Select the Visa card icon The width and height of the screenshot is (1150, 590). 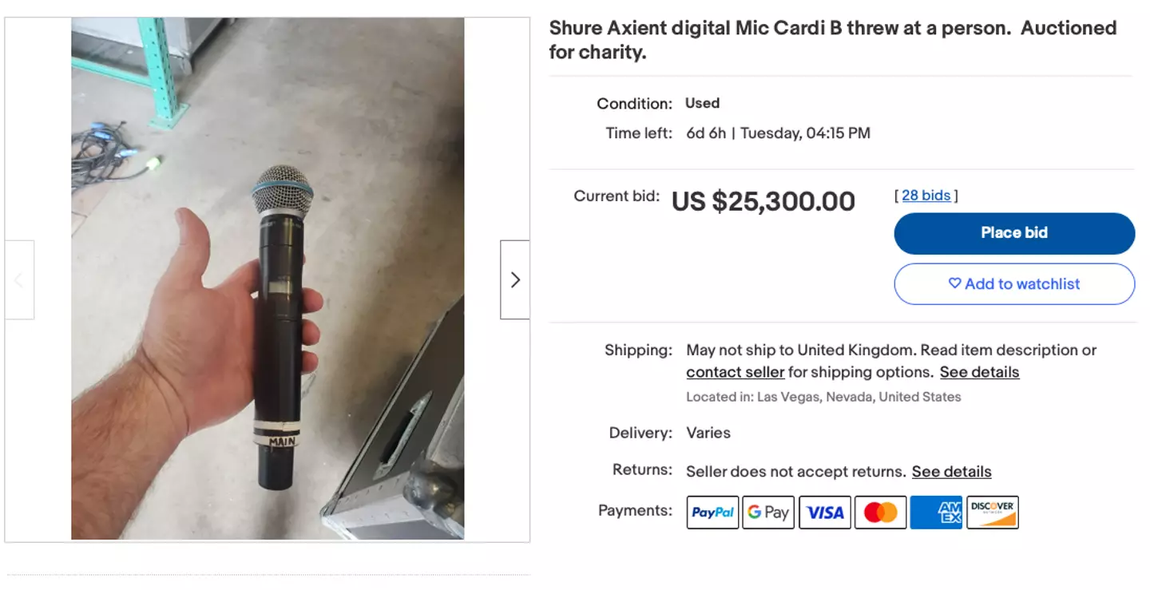click(824, 513)
